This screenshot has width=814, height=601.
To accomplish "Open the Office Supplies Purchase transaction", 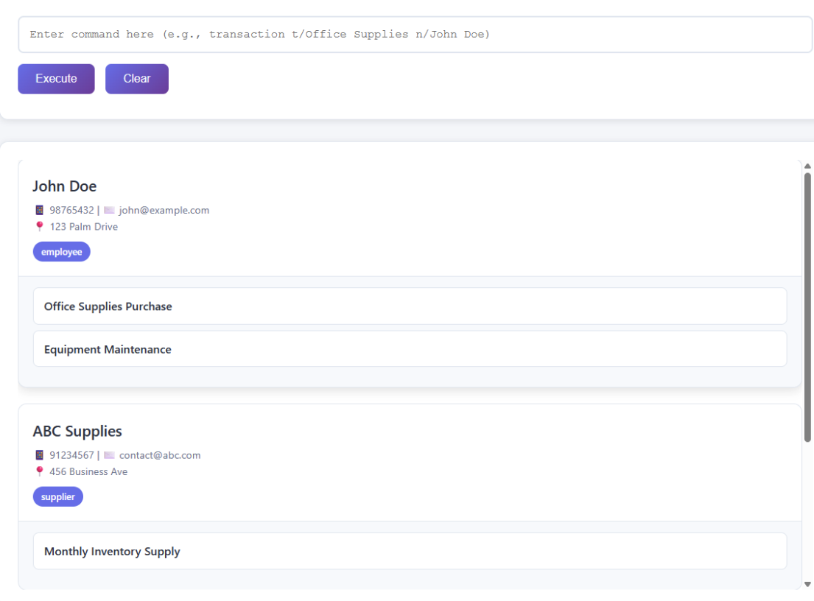I will pyautogui.click(x=410, y=306).
